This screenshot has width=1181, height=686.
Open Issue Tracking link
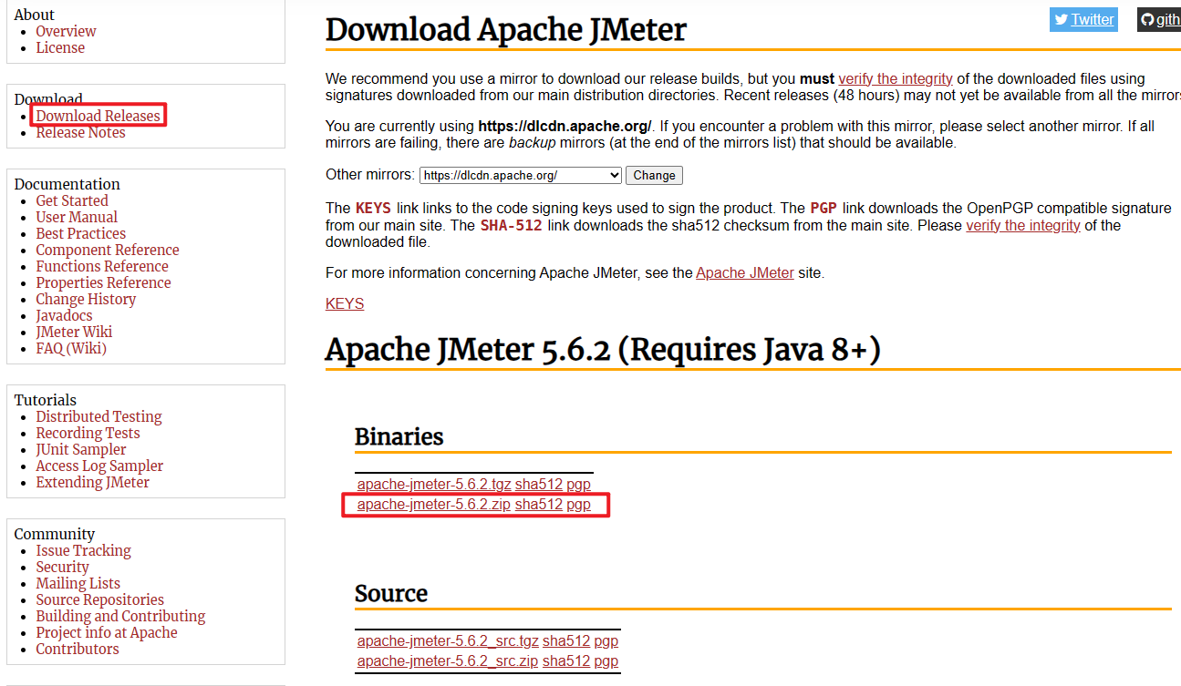click(x=83, y=550)
